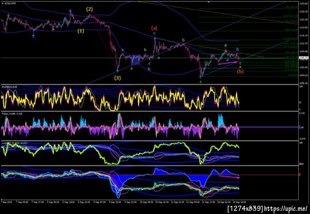Click the Fisher_Yur4ik -0.155 indicator label
The width and height of the screenshot is (310, 214).
[x=11, y=114]
